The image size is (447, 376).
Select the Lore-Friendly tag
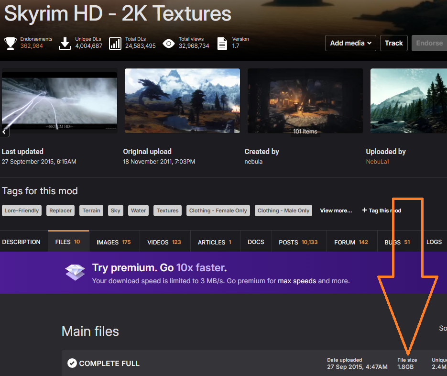[22, 210]
